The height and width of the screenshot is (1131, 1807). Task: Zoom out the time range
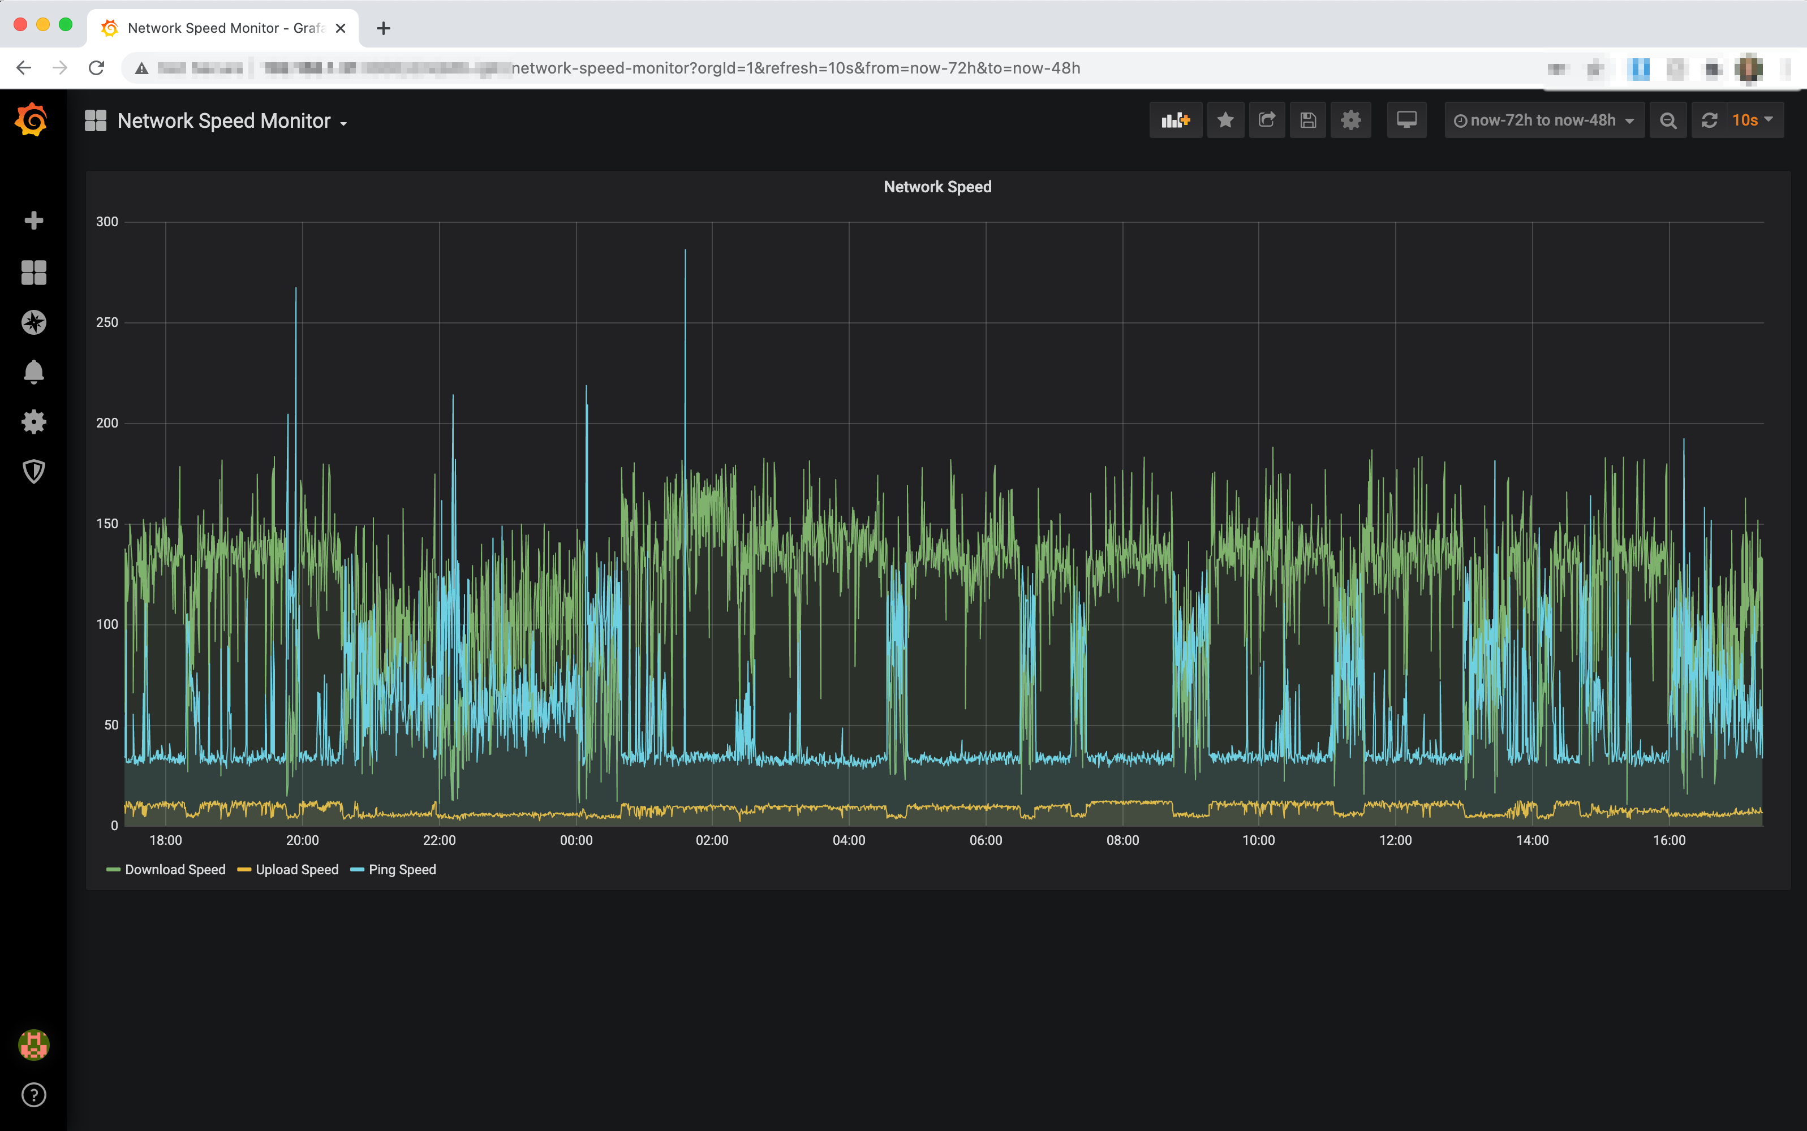[1668, 120]
